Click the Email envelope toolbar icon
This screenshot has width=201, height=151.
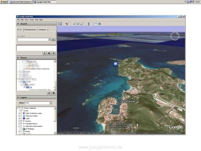pos(96,24)
